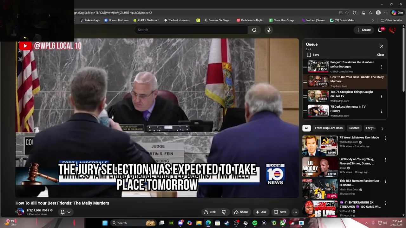The width and height of the screenshot is (406, 228).
Task: Open Edge Settings and more ellipsis
Action: tap(386, 13)
